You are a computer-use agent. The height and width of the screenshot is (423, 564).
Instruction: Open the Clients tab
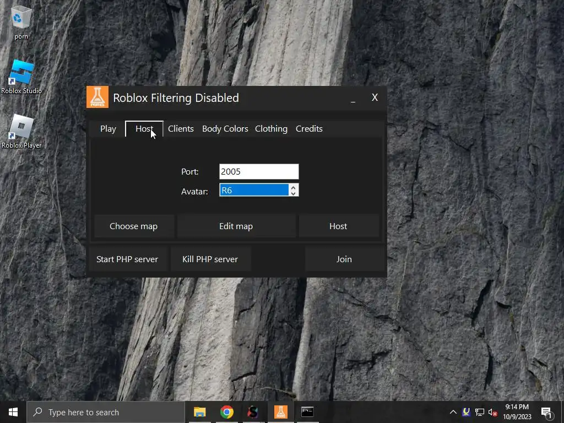tap(181, 129)
